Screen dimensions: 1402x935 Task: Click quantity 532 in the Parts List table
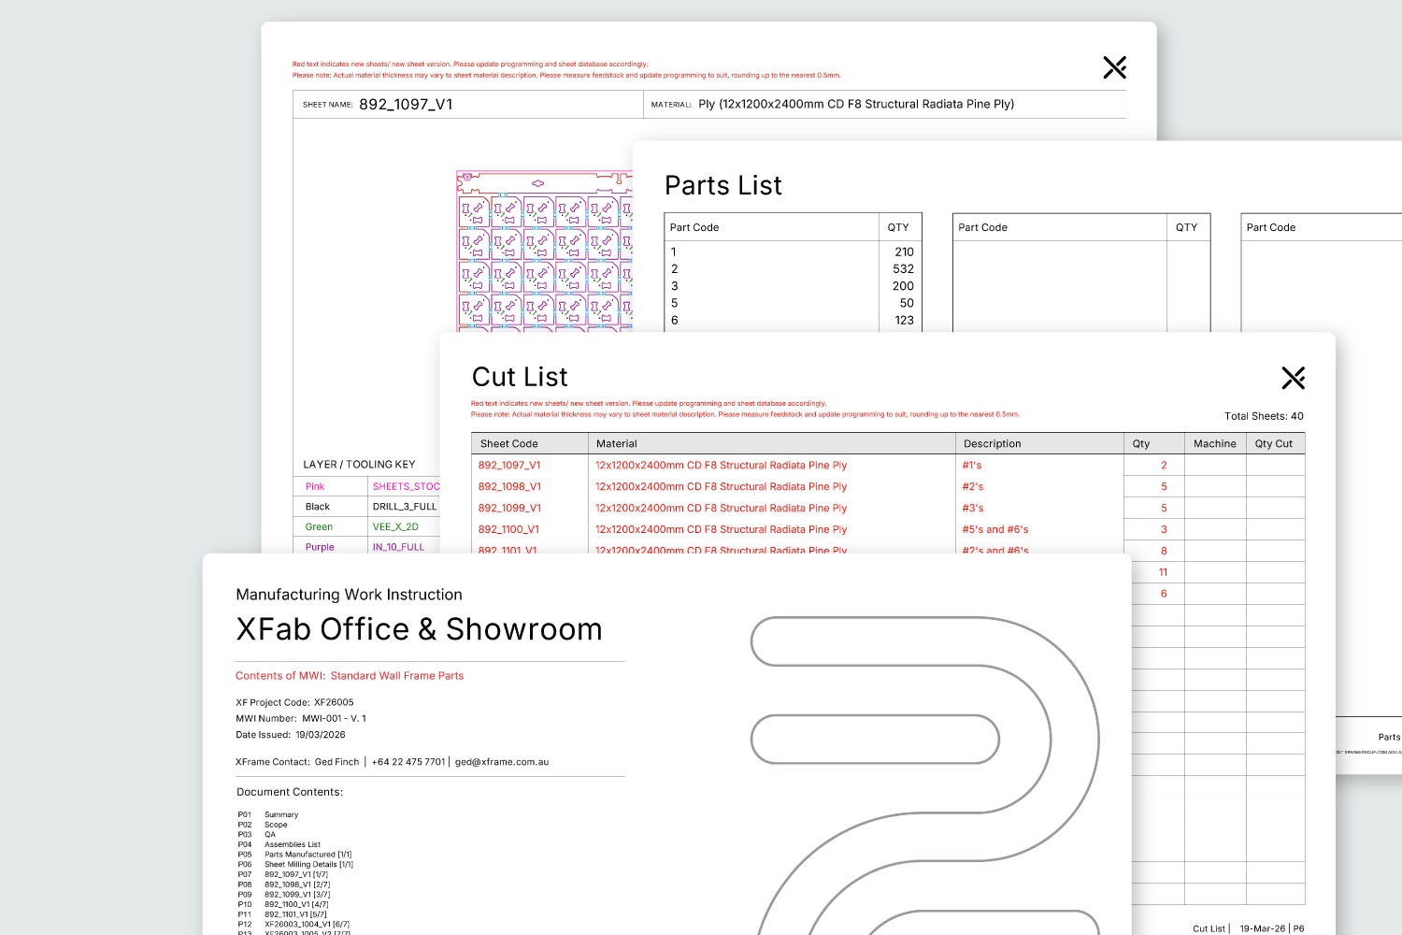[903, 269]
